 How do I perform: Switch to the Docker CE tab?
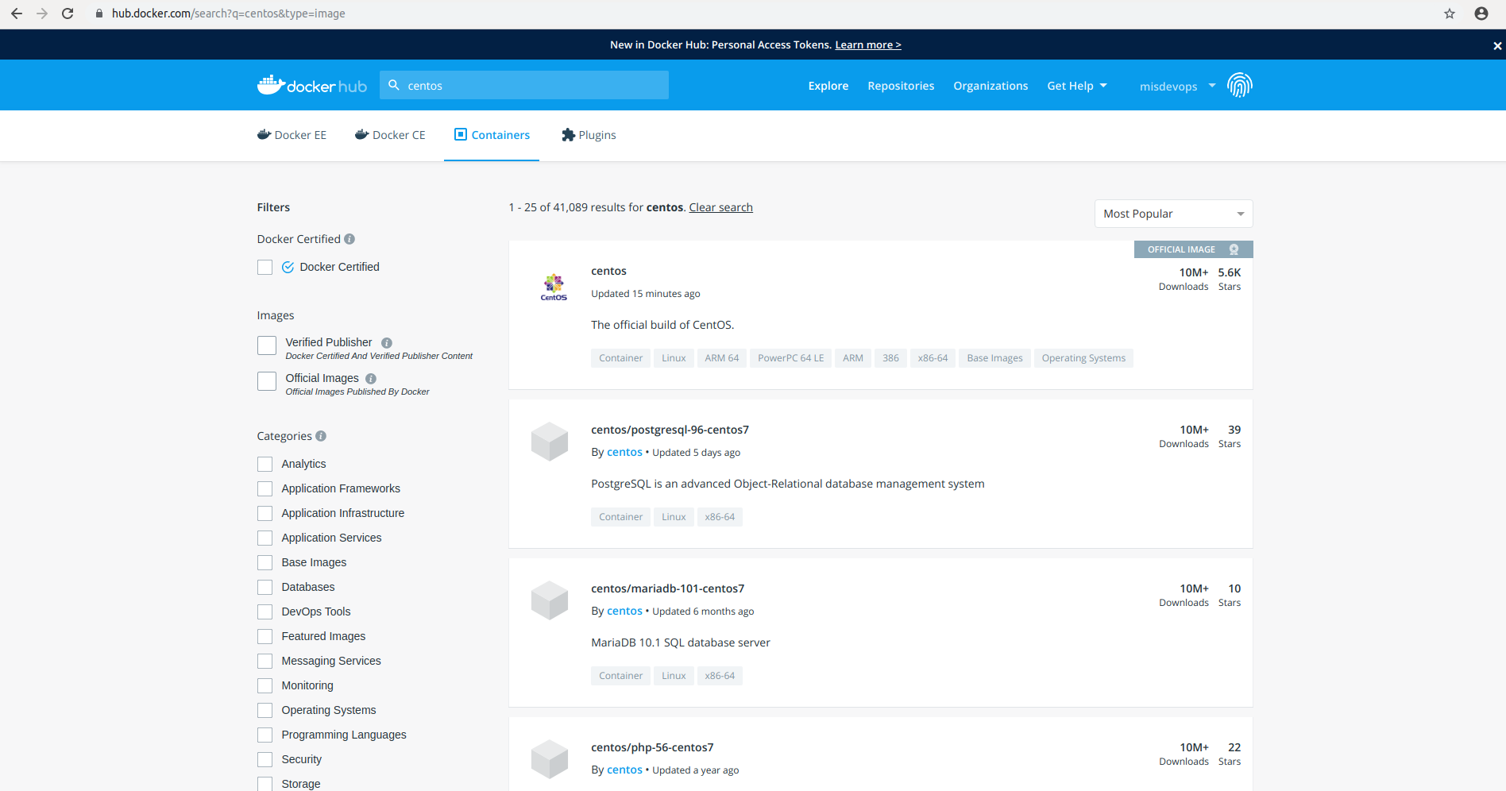click(x=390, y=135)
